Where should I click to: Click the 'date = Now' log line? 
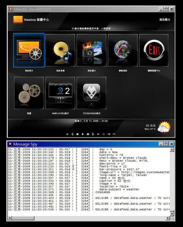(108, 152)
